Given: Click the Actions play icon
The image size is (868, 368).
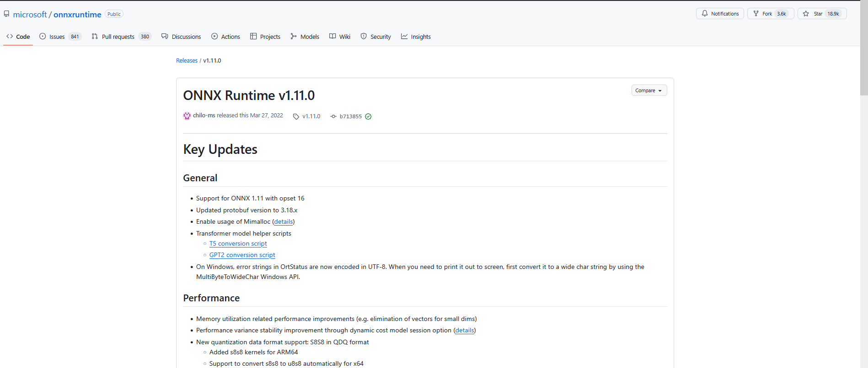Looking at the screenshot, I should (214, 36).
